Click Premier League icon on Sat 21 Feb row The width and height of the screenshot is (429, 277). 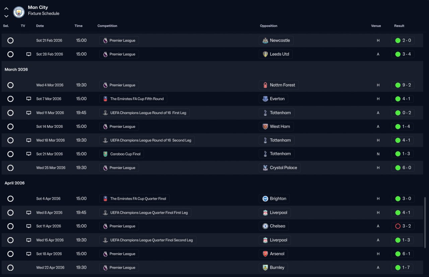point(105,40)
